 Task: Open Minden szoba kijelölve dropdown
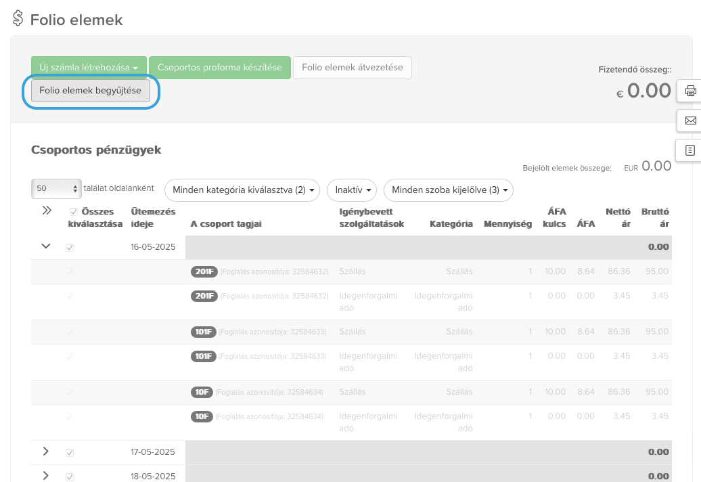coord(448,190)
